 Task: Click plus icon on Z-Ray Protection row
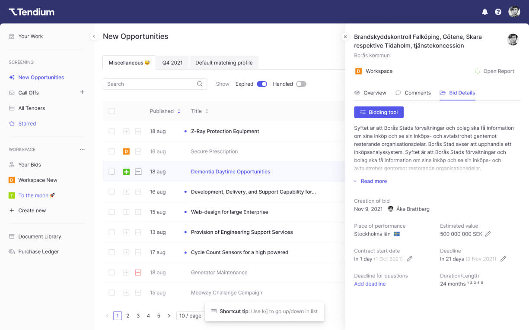(126, 131)
